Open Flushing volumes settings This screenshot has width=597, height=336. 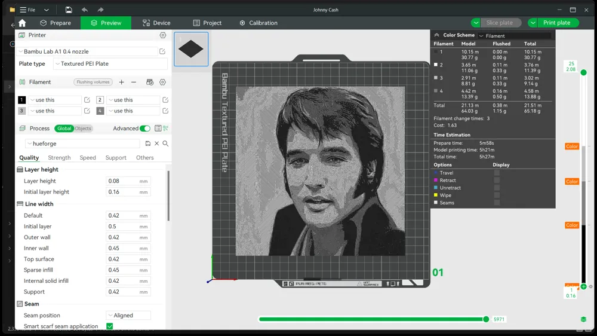point(93,82)
